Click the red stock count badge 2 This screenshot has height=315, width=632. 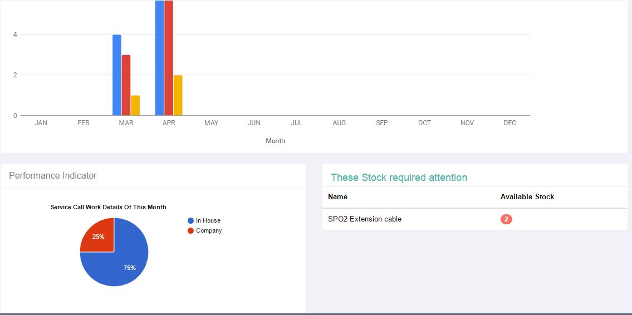[x=506, y=219]
